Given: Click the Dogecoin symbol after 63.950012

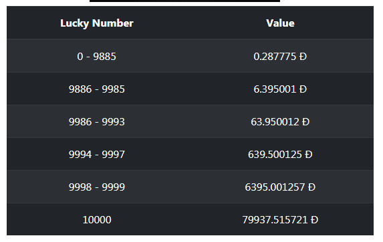Looking at the screenshot, I should 306,122.
